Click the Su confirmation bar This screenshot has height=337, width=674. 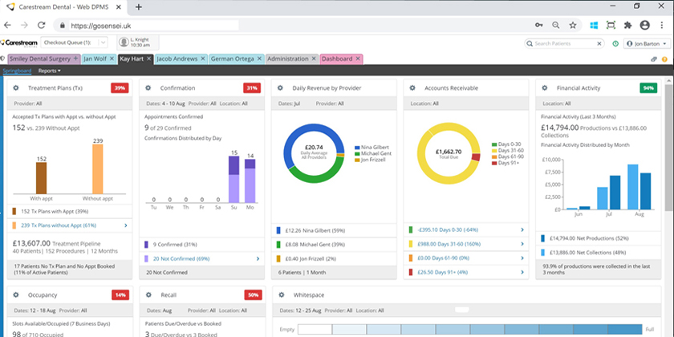tap(233, 179)
